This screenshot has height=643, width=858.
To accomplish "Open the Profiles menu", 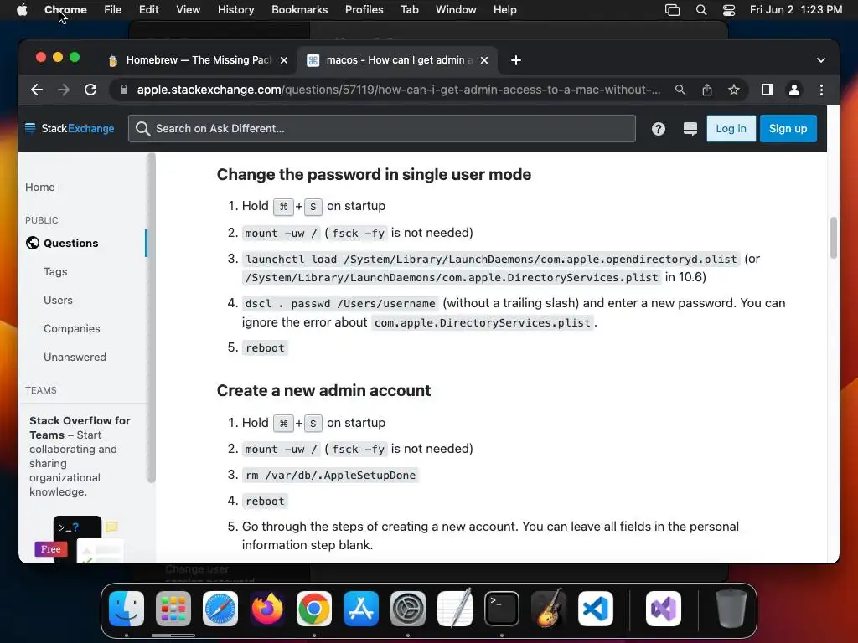I will pyautogui.click(x=364, y=10).
